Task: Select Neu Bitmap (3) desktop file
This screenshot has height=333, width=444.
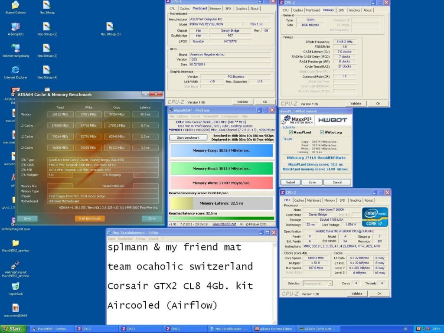Action: click(47, 50)
